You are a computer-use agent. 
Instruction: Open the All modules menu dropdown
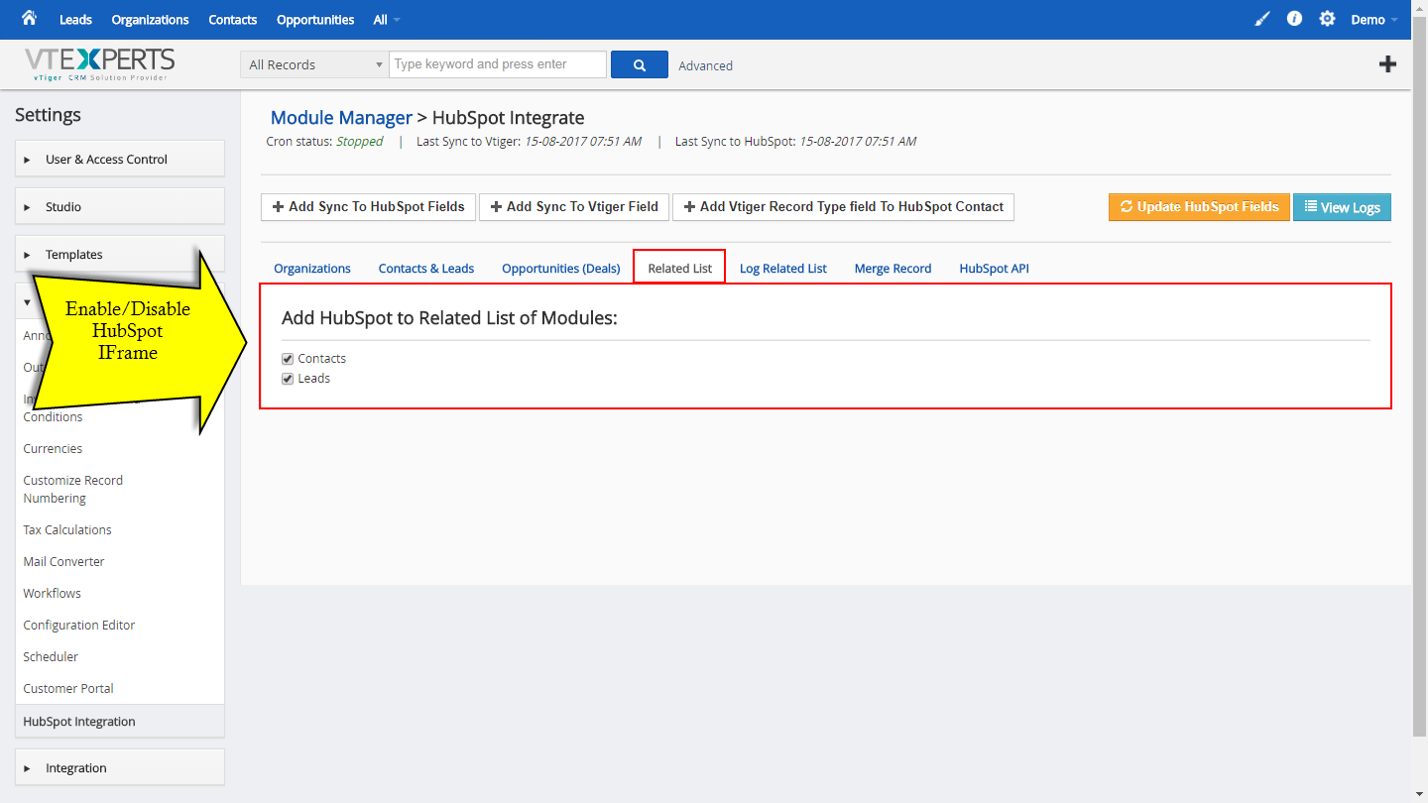point(387,20)
